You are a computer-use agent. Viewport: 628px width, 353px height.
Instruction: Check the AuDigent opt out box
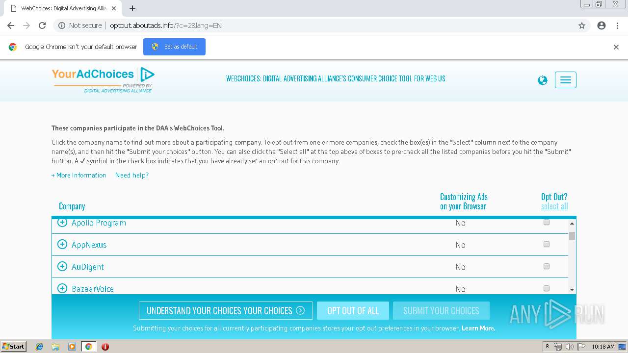coord(547,266)
